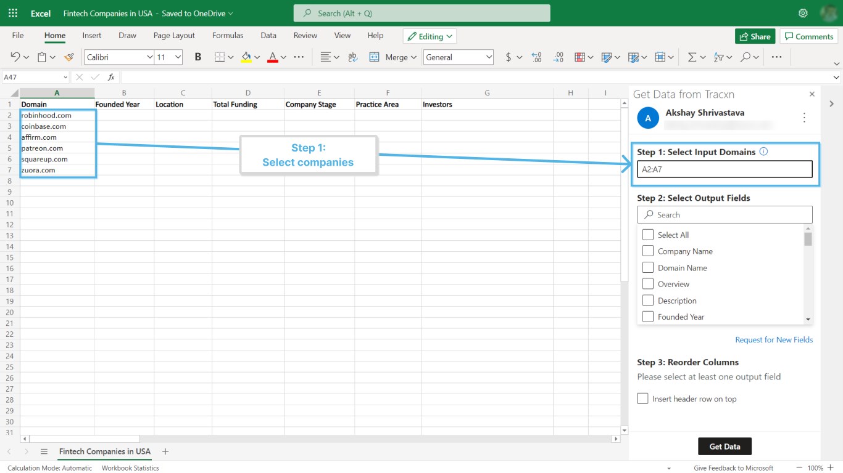
Task: Switch to the Insert tab
Action: pos(92,36)
